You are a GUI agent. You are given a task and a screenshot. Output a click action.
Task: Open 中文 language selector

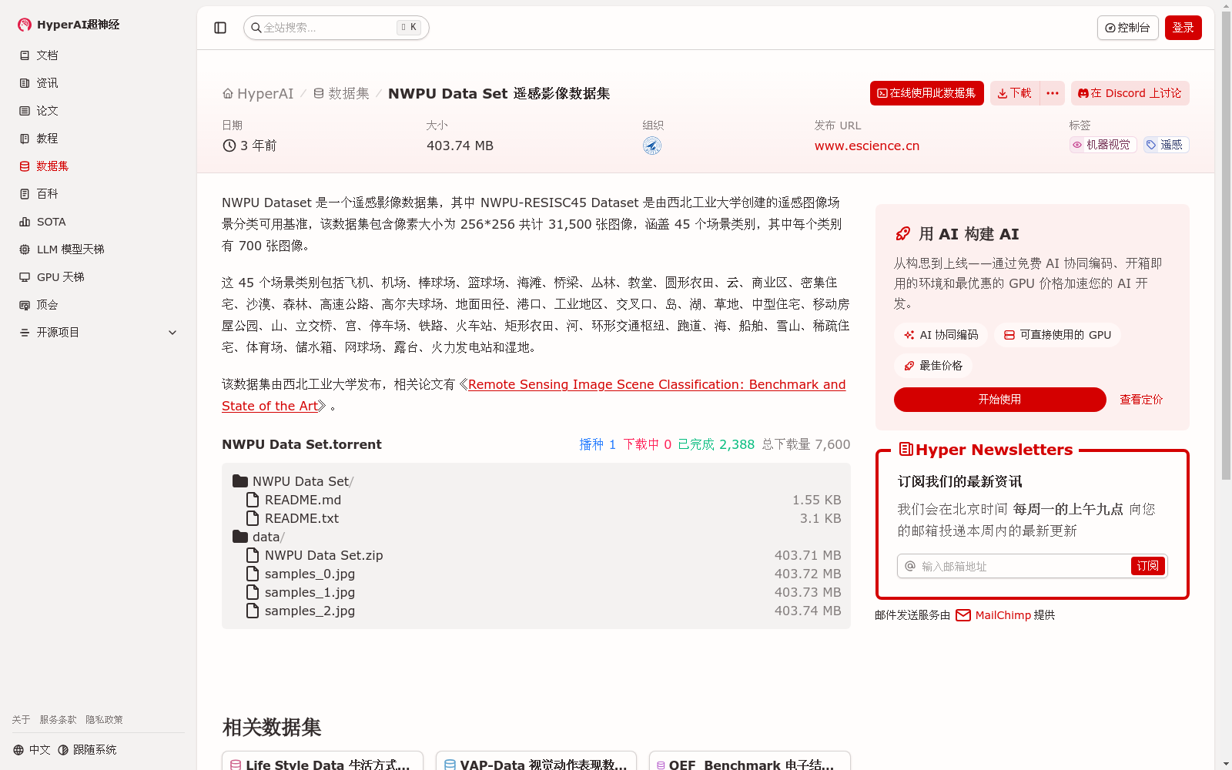[x=32, y=750]
